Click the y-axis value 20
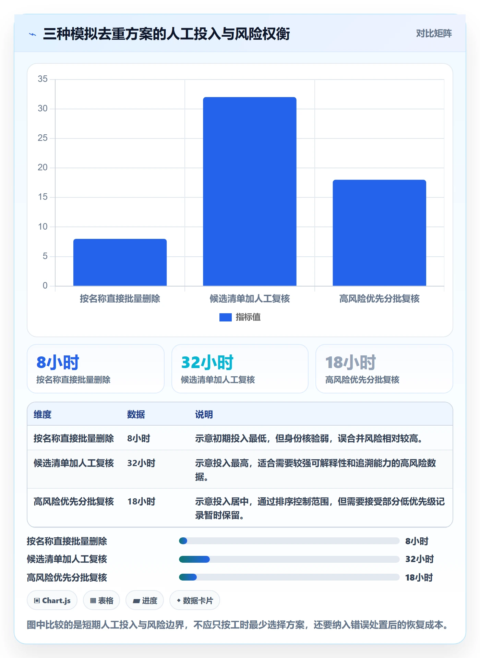 click(x=43, y=168)
